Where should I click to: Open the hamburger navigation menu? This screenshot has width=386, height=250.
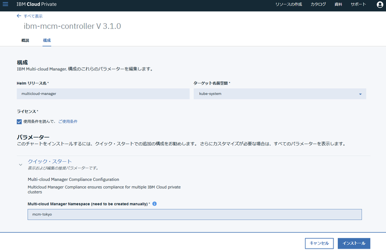(5, 4)
